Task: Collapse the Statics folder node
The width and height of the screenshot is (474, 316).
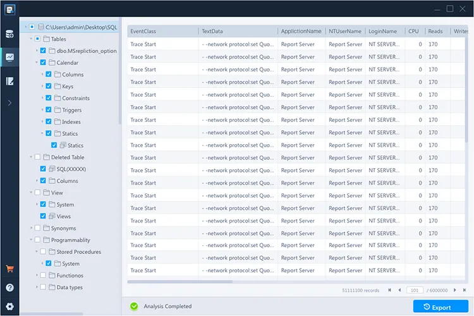Action: 42,133
